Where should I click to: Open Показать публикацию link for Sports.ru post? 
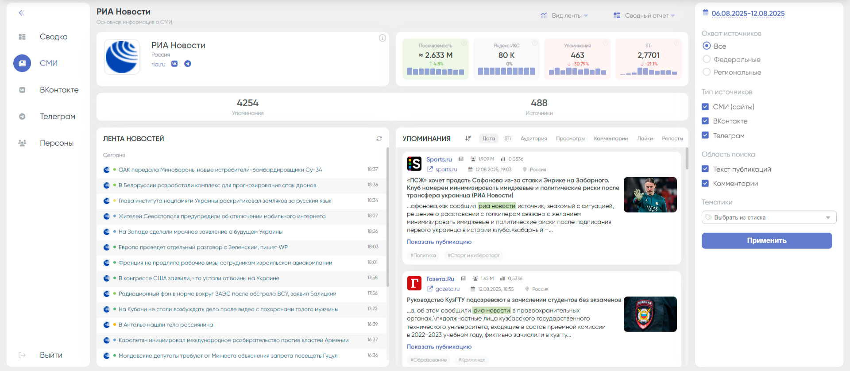tap(439, 242)
